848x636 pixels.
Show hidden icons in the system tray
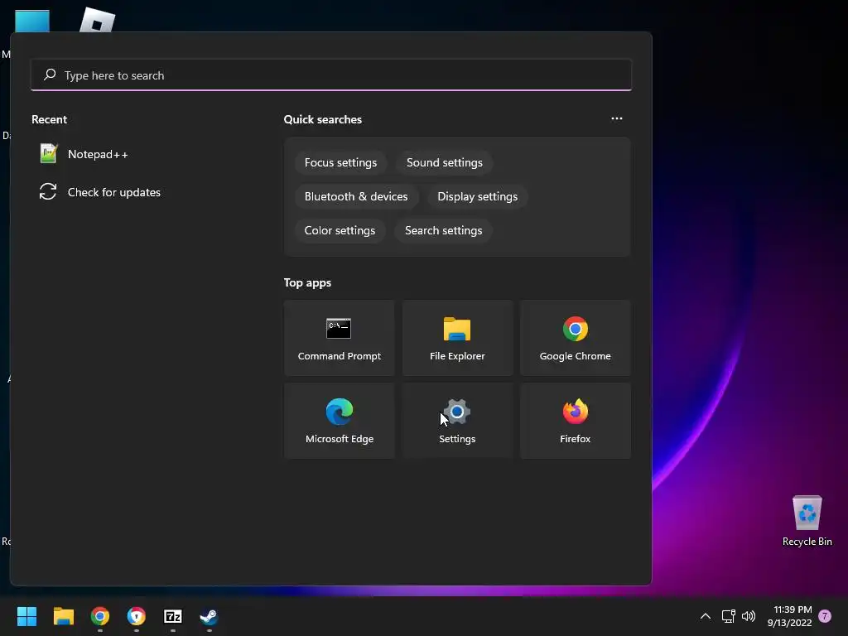706,616
